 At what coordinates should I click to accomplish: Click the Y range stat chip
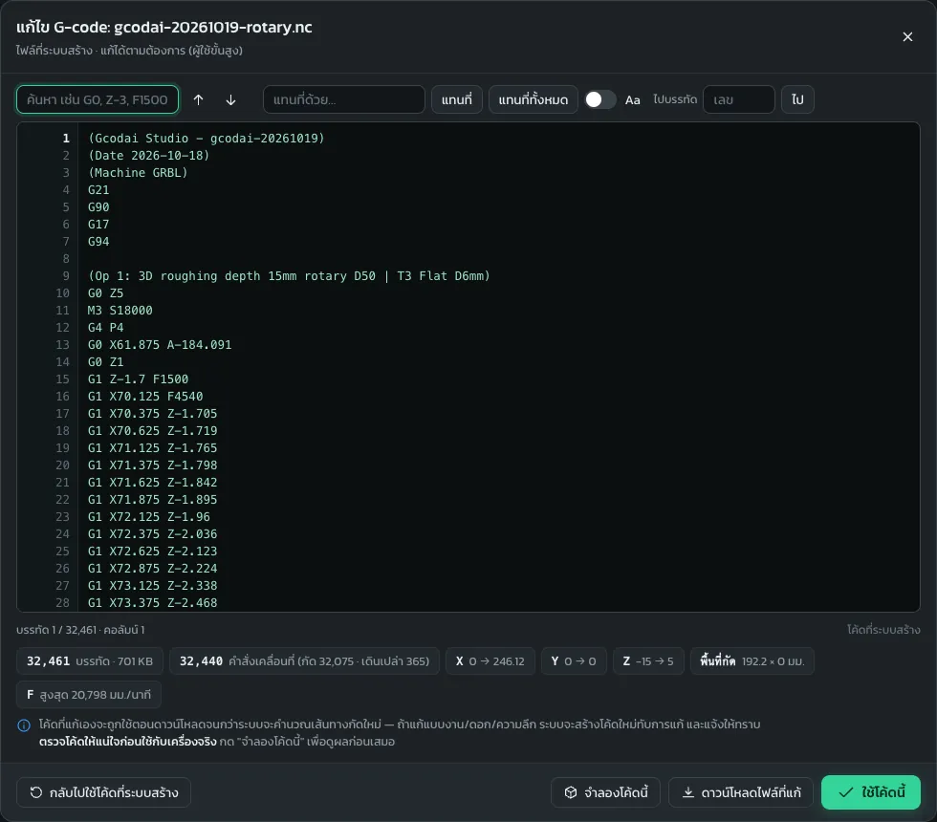coord(574,661)
